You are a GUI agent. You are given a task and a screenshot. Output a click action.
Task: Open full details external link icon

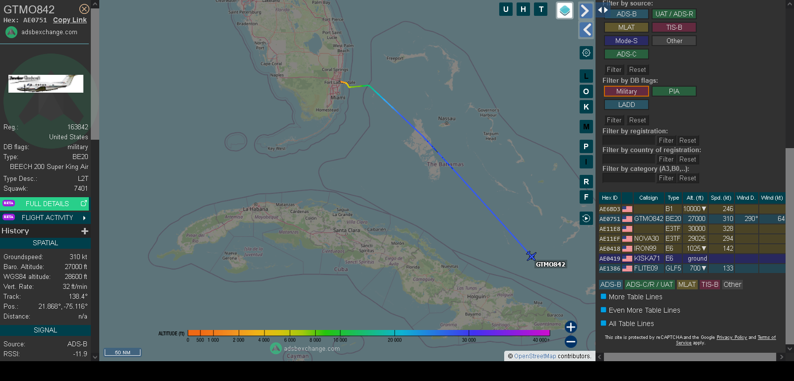[x=83, y=203]
